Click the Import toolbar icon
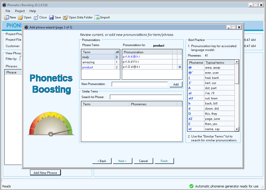Viewport: 266px width, 190px height. 97,17
